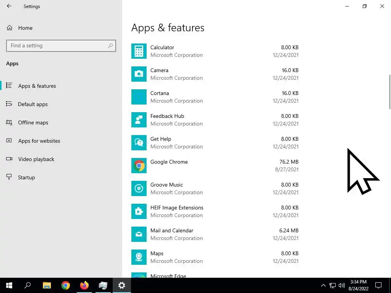Click the Settings gear taskbar icon
Image resolution: width=391 pixels, height=293 pixels.
(122, 285)
